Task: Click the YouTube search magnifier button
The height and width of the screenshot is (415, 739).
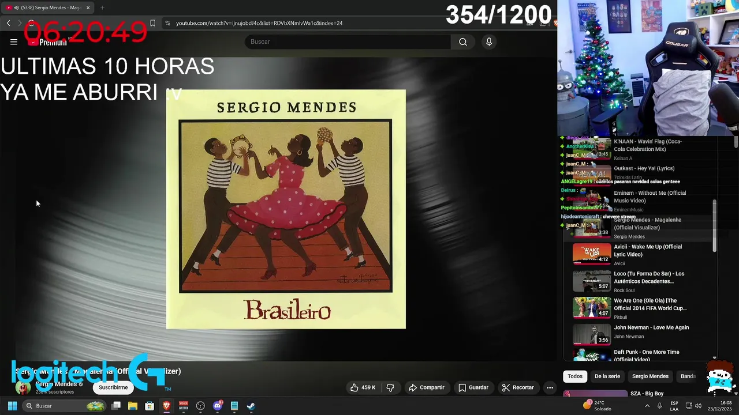Action: click(463, 41)
